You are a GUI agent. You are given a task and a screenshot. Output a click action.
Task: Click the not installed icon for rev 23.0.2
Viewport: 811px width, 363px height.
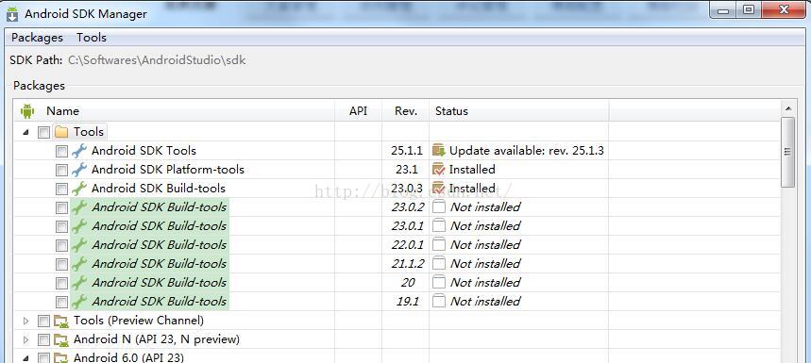click(x=439, y=207)
